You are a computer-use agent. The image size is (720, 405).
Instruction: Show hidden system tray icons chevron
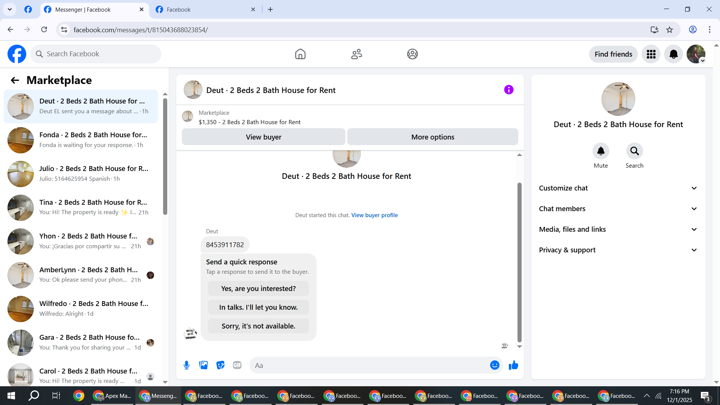tap(647, 396)
